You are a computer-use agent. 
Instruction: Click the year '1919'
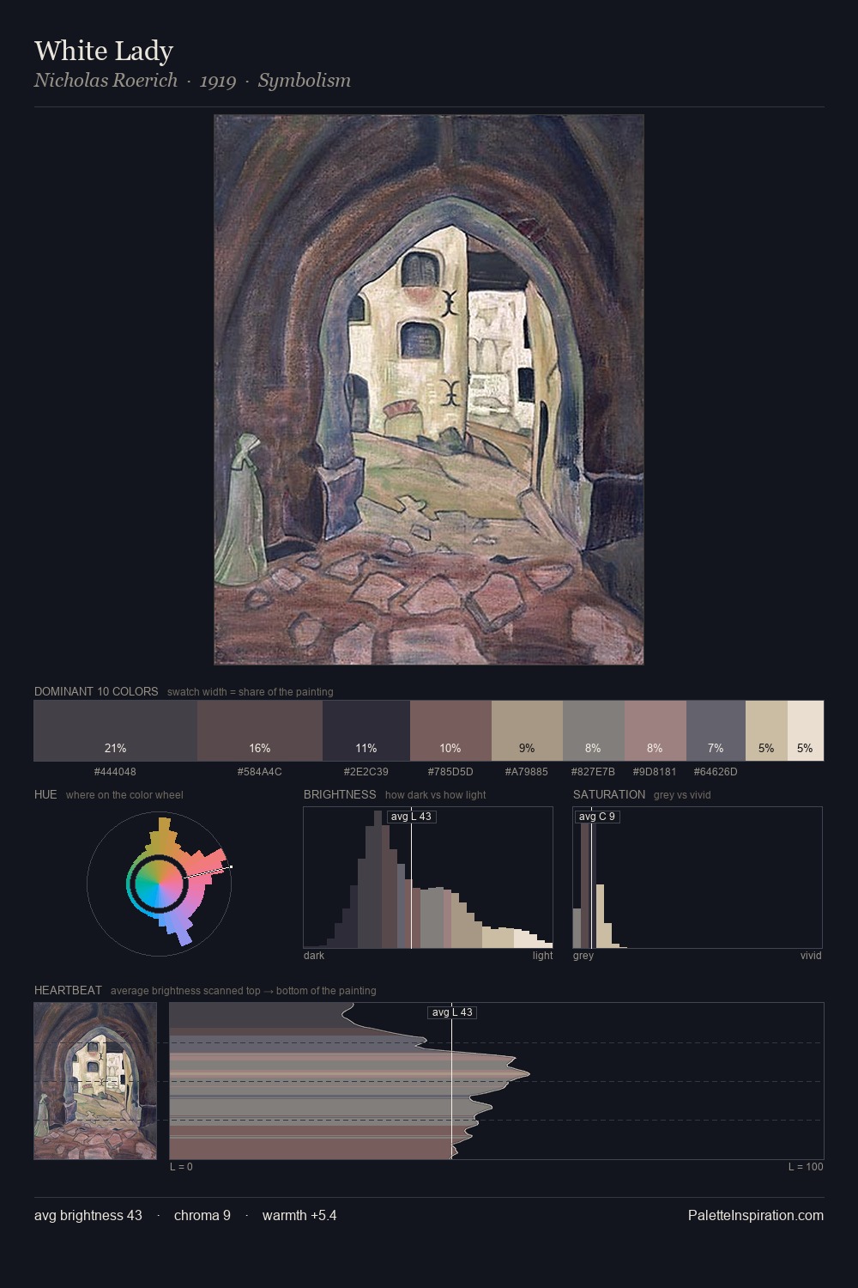218,81
